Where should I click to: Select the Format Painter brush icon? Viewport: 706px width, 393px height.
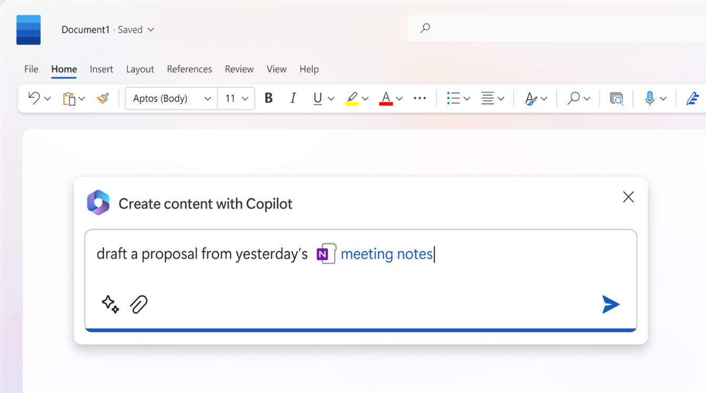pos(103,98)
